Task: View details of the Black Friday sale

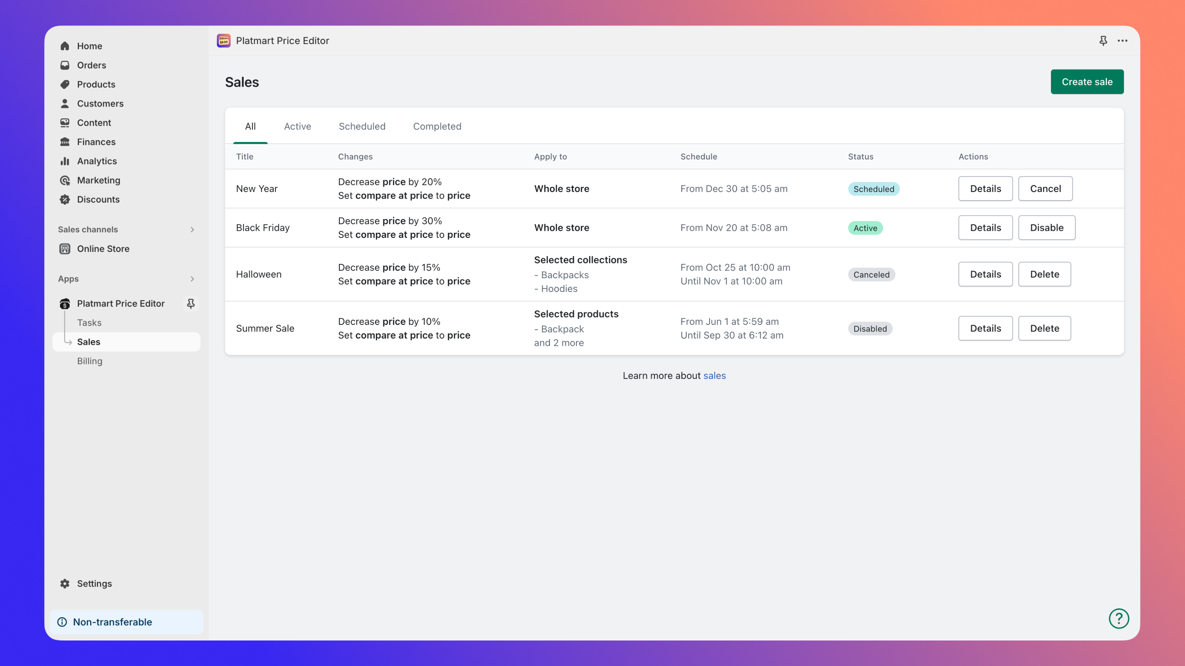Action: tap(985, 228)
